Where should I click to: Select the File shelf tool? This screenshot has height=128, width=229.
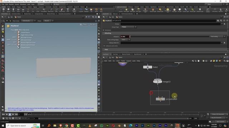coord(91,10)
